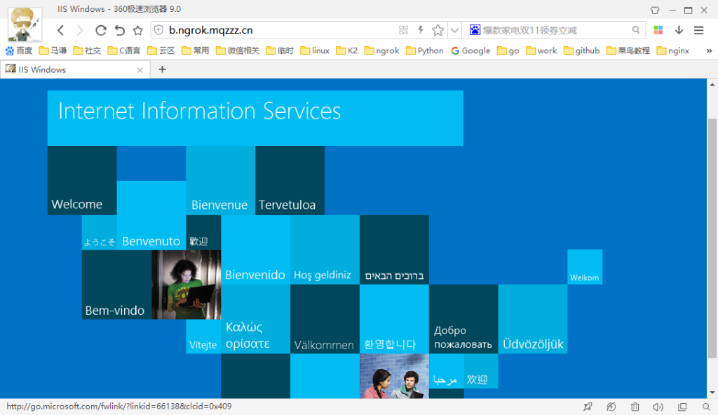
Task: Click the Üdvözöljük tile
Action: tap(533, 319)
